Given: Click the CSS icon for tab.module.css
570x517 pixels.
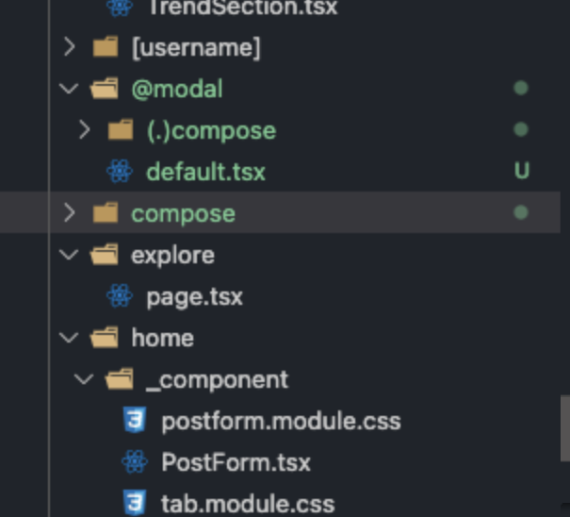Looking at the screenshot, I should point(135,503).
